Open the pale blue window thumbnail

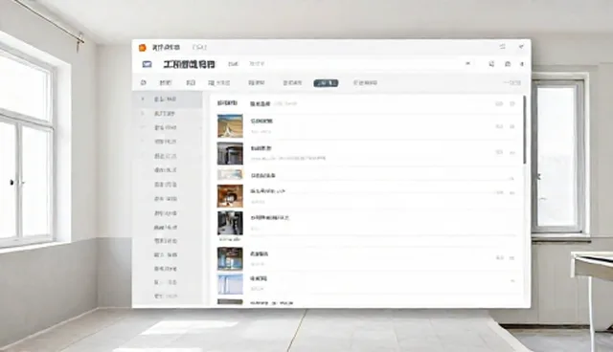(x=230, y=284)
